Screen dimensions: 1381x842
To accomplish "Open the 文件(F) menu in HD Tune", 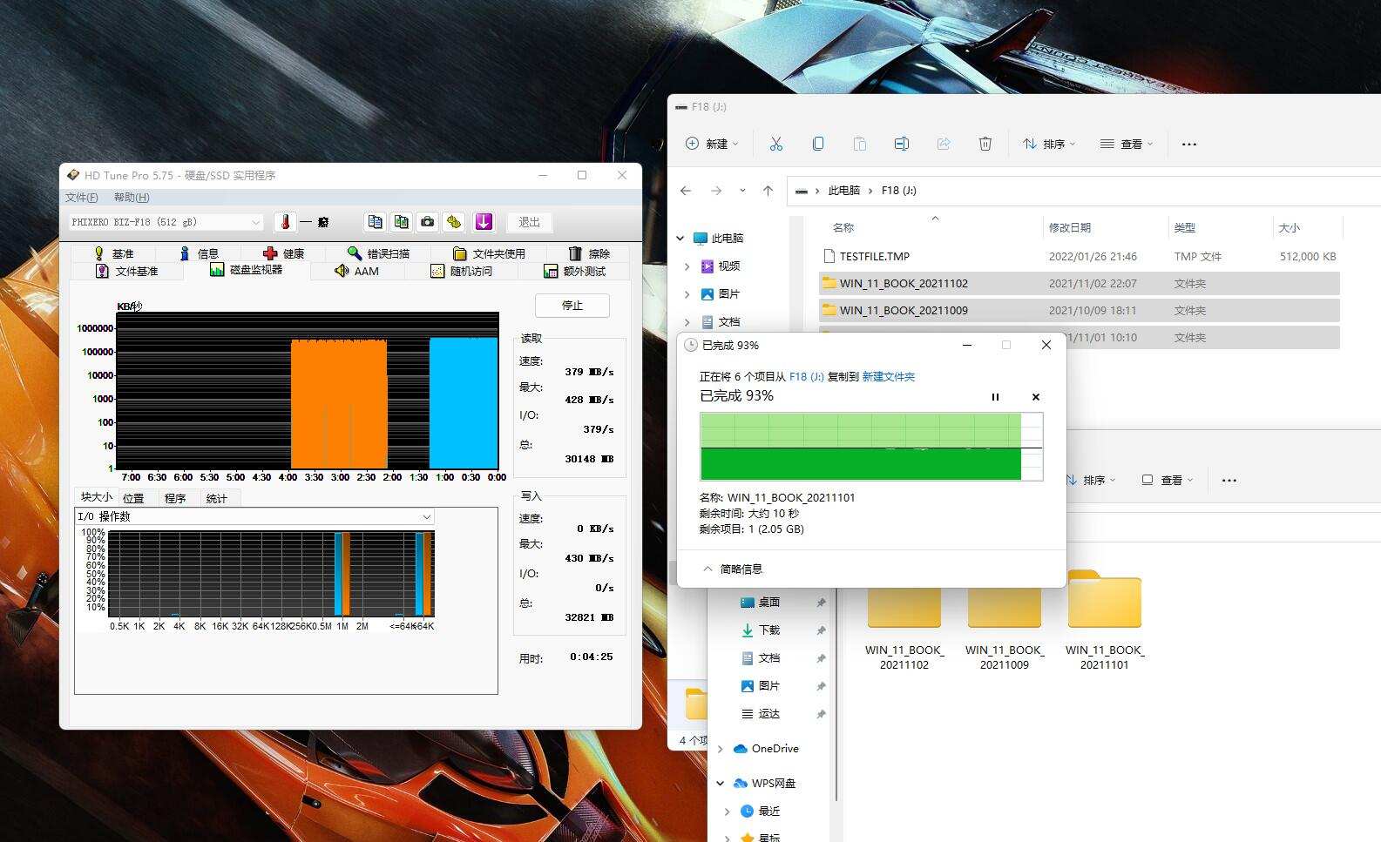I will 82,198.
